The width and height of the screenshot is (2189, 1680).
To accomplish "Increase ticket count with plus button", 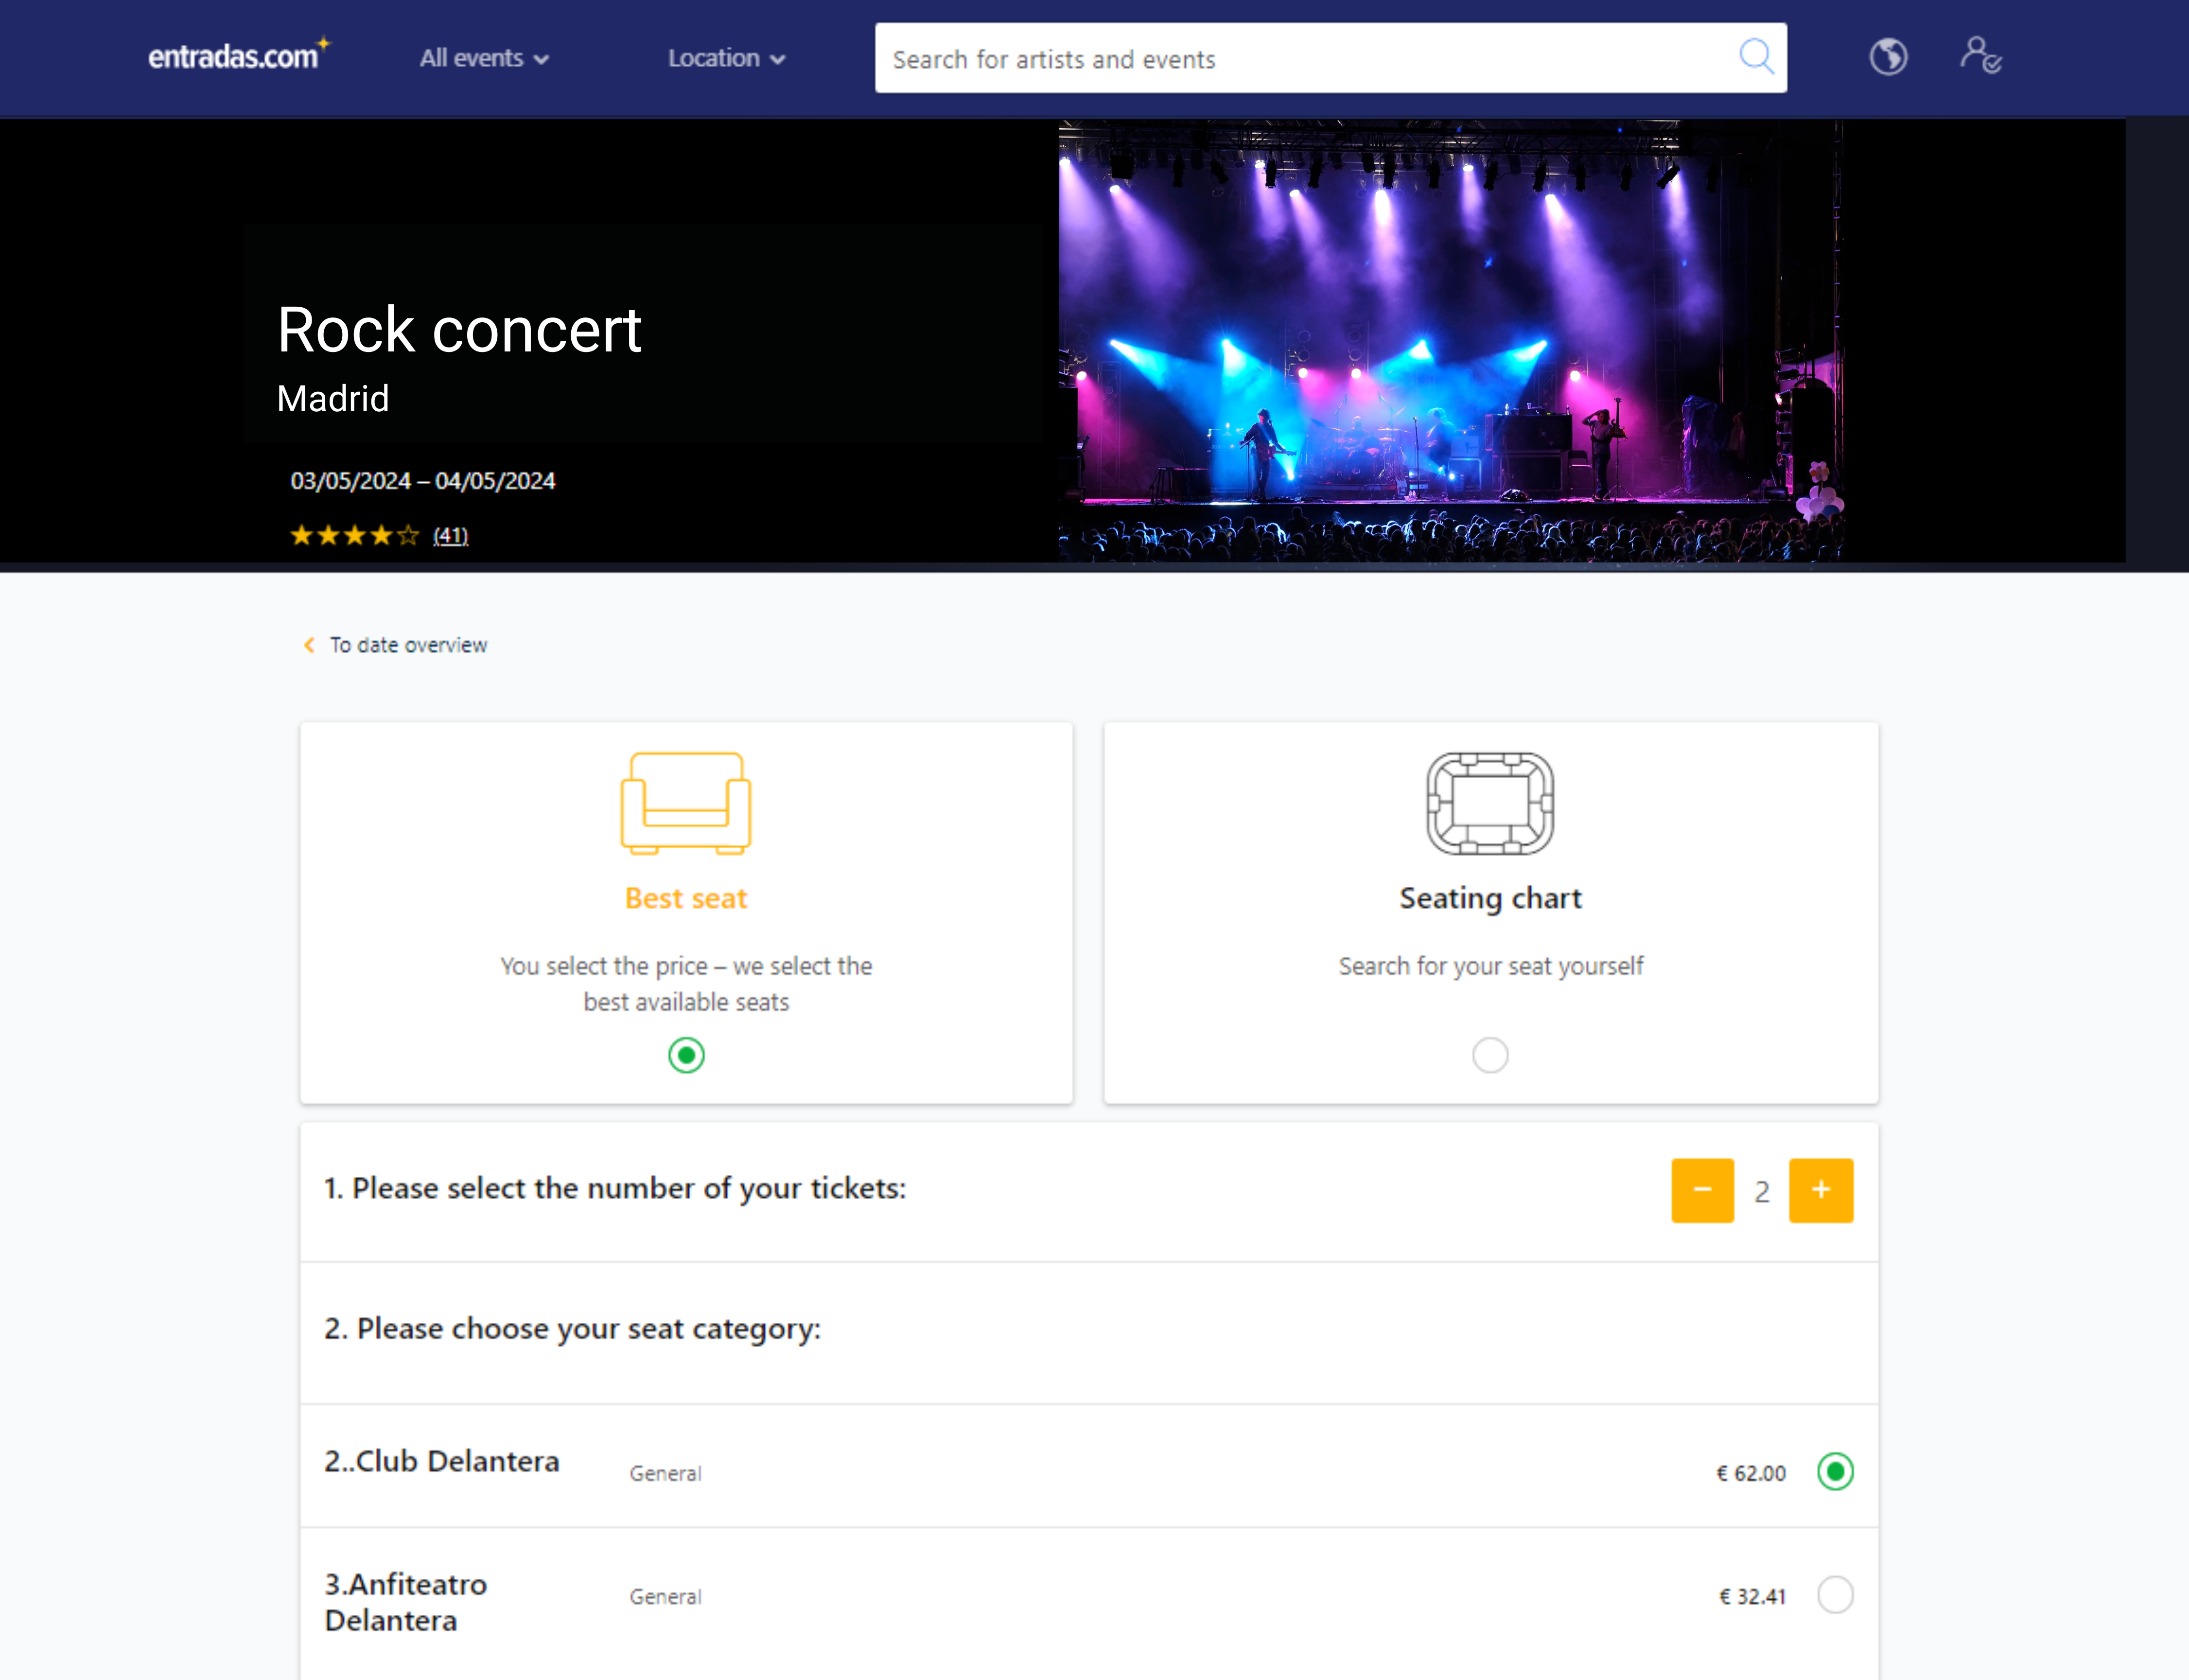I will [x=1821, y=1190].
